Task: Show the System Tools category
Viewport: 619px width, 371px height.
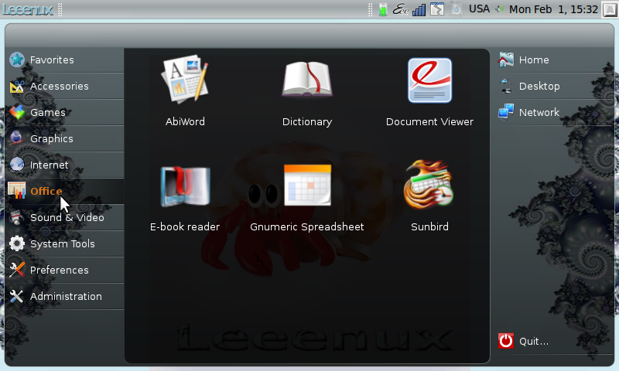Action: click(65, 243)
